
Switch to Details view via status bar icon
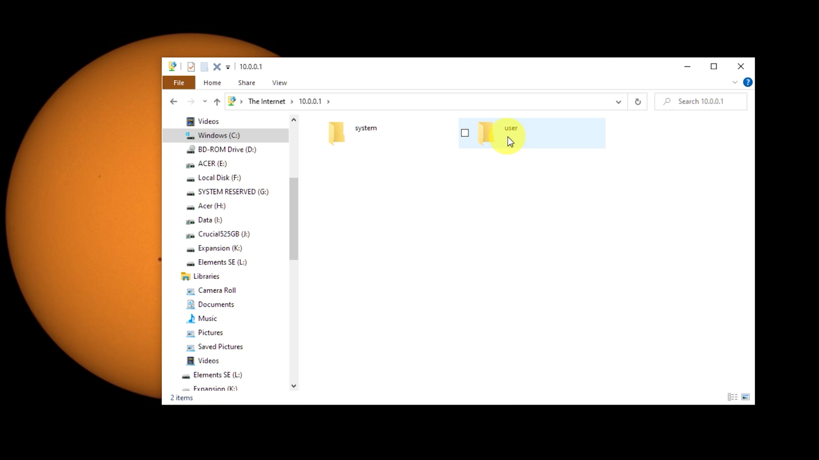click(x=732, y=397)
